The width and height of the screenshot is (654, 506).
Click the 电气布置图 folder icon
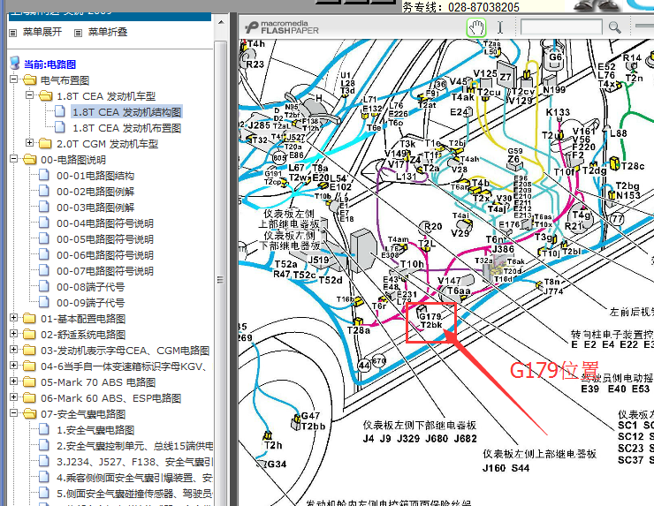pos(29,79)
